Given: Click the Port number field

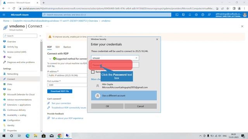Looking at the screenshot, I should pos(67,85).
